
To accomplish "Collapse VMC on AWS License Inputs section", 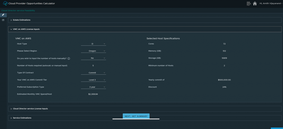I will (x=26, y=29).
